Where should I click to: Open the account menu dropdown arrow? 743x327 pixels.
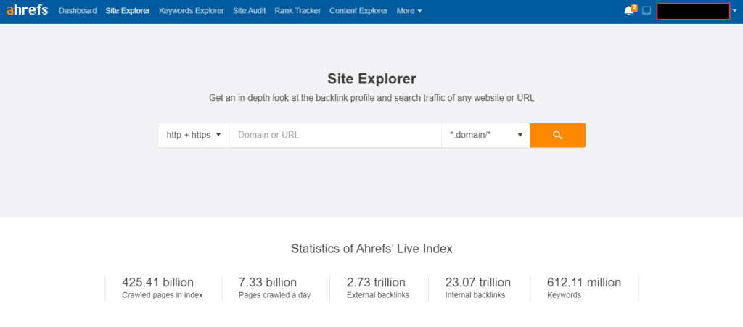736,12
